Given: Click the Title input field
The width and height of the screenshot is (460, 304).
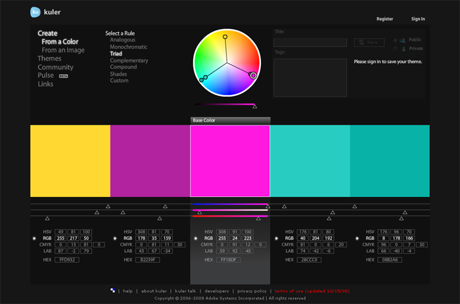Looking at the screenshot, I should click(x=310, y=43).
